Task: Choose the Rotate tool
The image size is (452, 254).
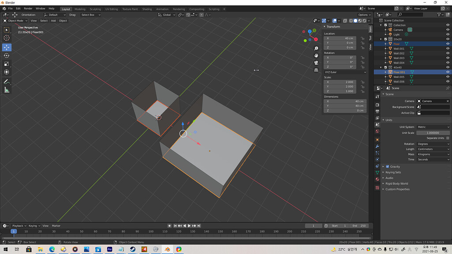Action: point(7,56)
